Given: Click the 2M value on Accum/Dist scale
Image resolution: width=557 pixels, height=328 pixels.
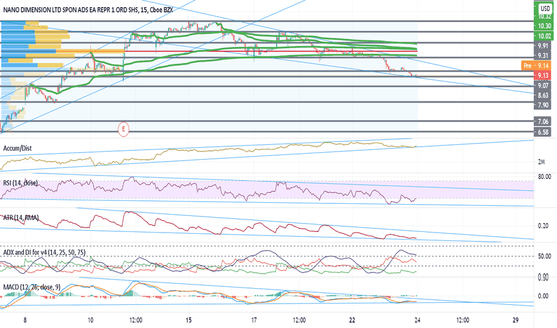Looking at the screenshot, I should pyautogui.click(x=541, y=162).
